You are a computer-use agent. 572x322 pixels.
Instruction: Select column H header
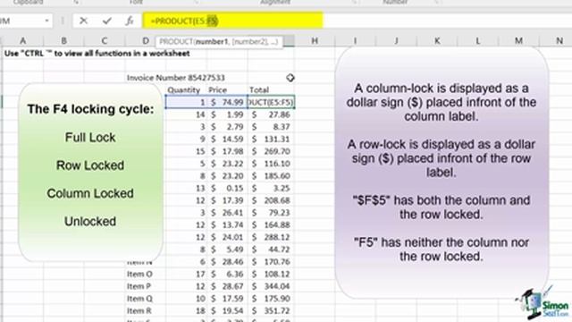(x=315, y=40)
